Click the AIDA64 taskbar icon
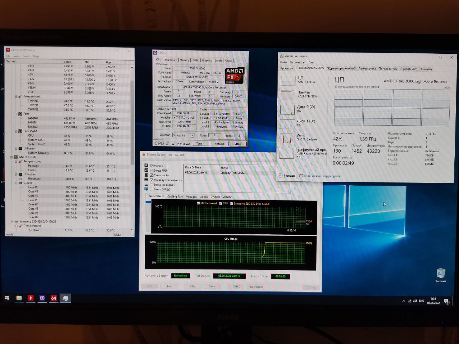 click(x=54, y=298)
